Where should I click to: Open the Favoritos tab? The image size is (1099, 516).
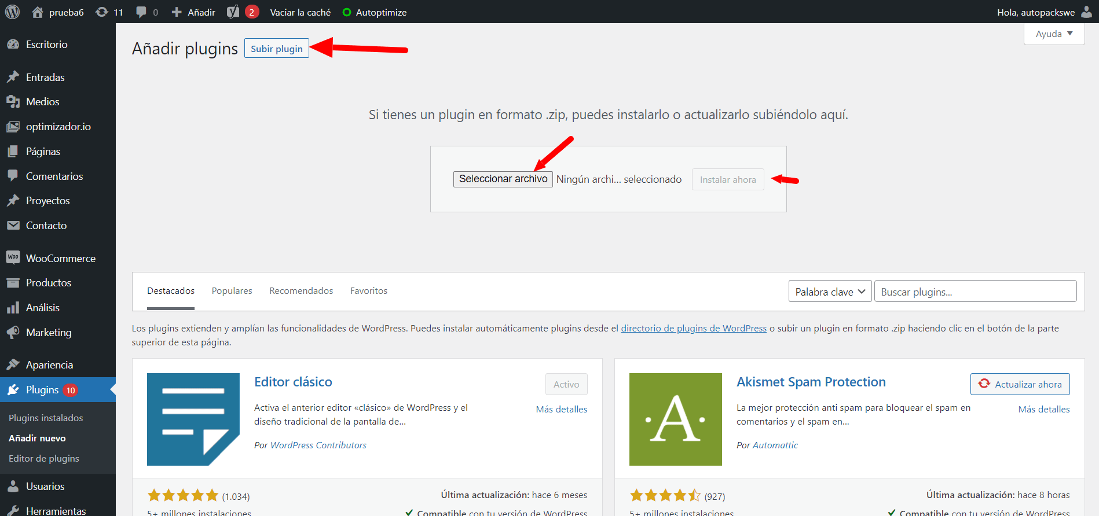tap(369, 291)
